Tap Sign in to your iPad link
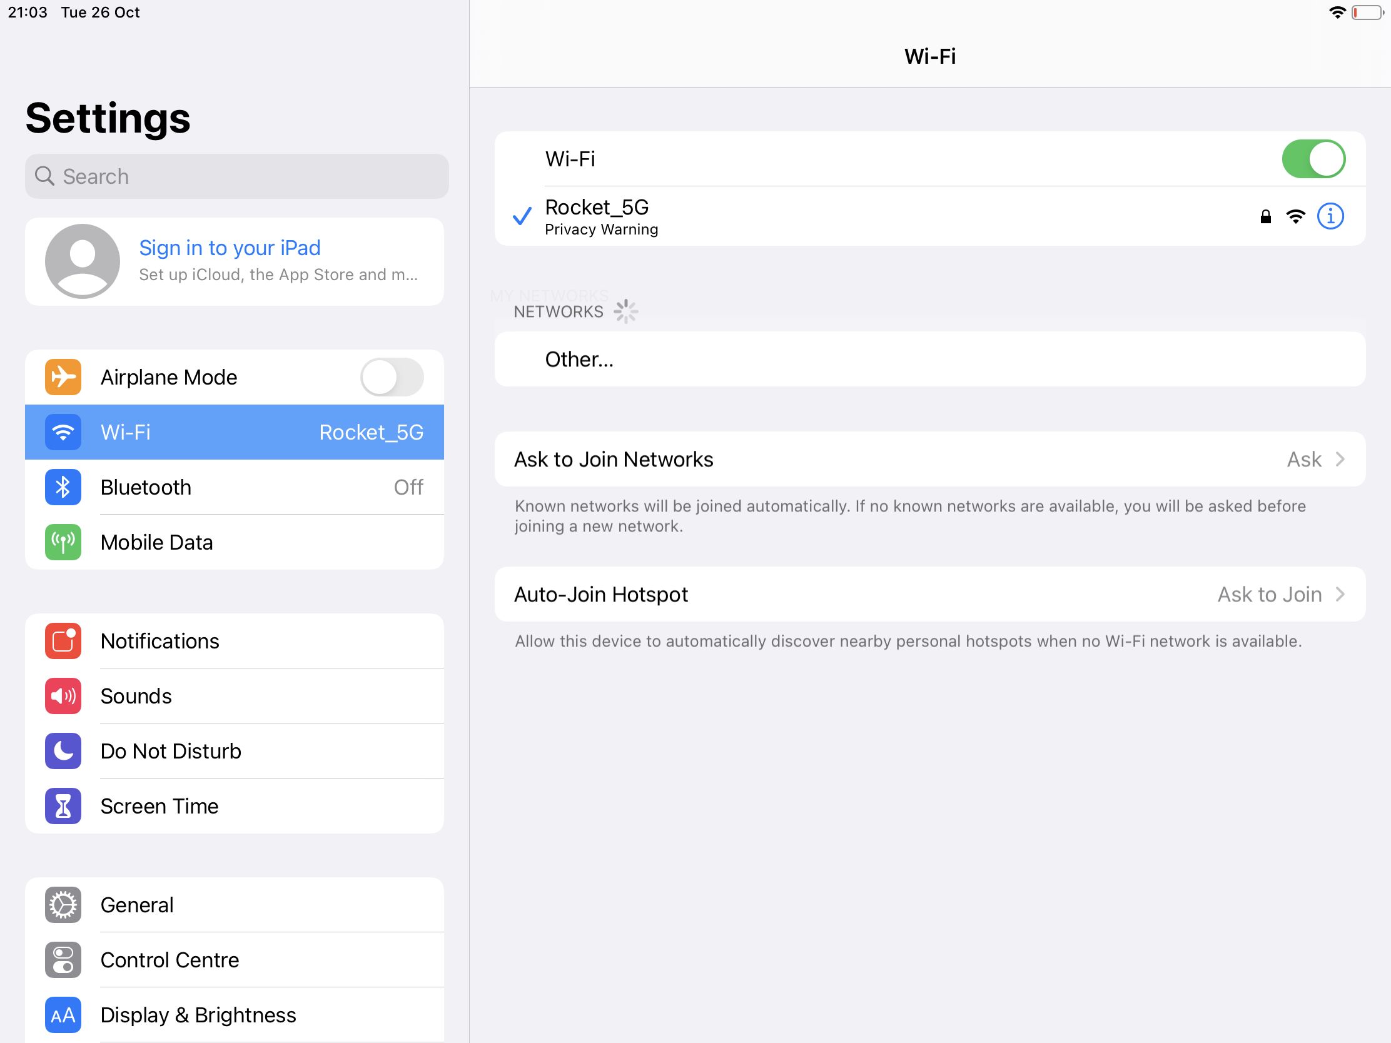Viewport: 1391px width, 1043px height. click(230, 248)
